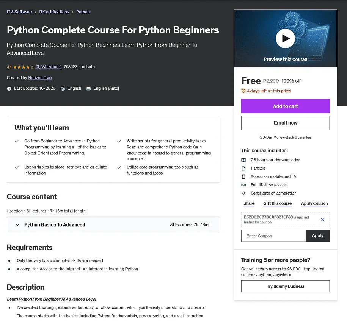
Task: Click the Preview this course label
Action: point(285,59)
